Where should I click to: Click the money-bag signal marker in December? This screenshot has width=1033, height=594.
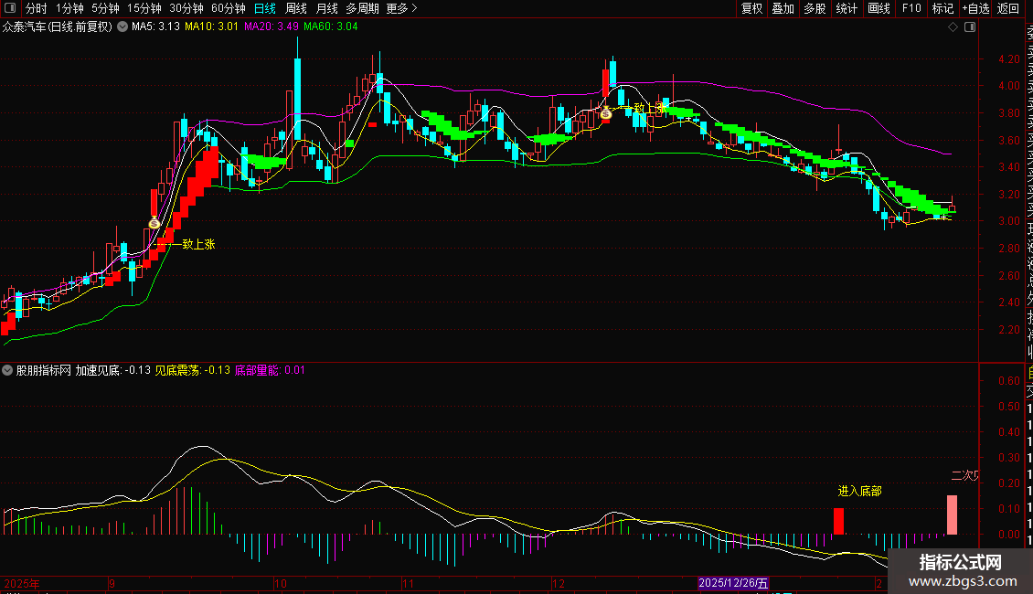[x=605, y=113]
